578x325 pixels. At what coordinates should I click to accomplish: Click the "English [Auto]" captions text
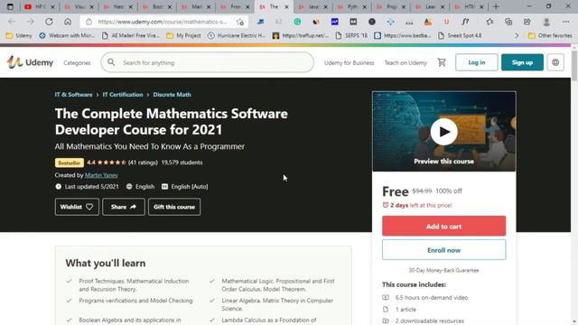point(190,187)
